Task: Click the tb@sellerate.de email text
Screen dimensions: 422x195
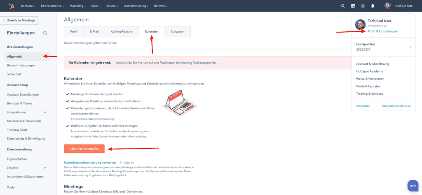Action: pyautogui.click(x=377, y=26)
